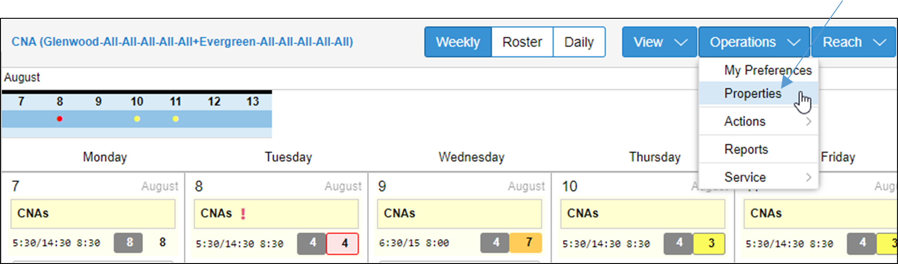The height and width of the screenshot is (264, 898).
Task: Select day 12 in the August date strip
Action: (214, 102)
